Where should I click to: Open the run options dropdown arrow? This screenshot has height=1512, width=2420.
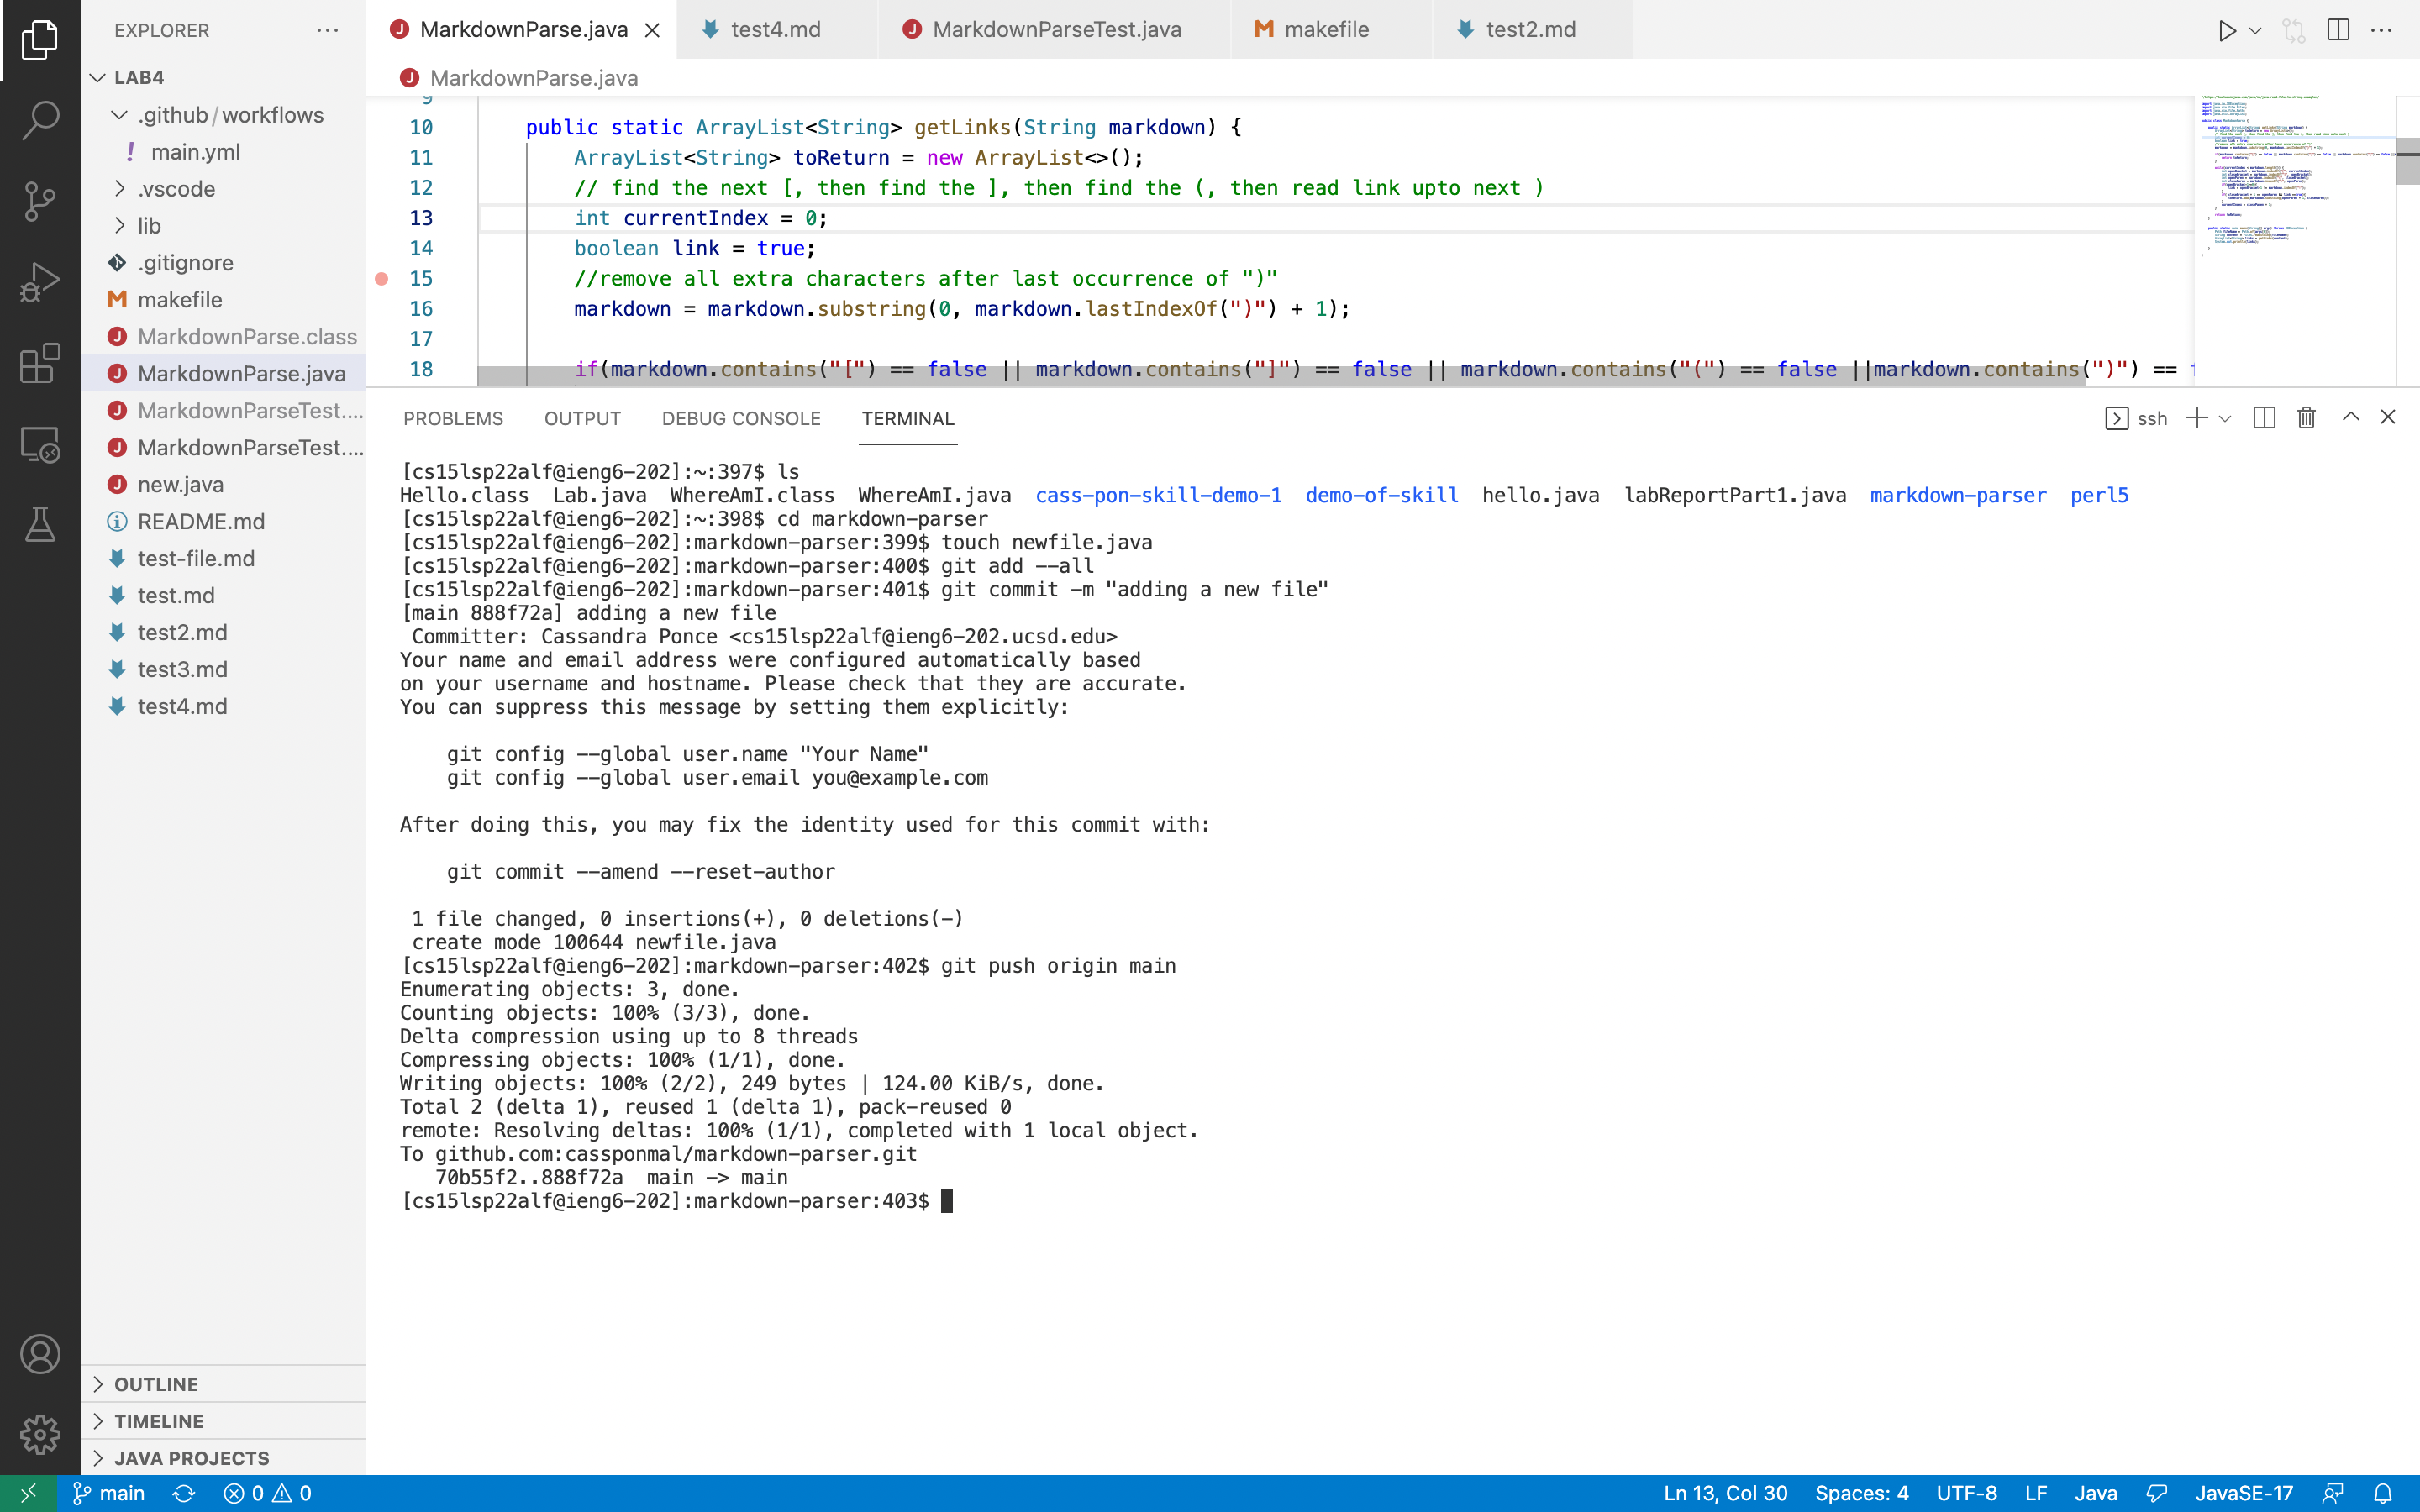coord(2255,30)
